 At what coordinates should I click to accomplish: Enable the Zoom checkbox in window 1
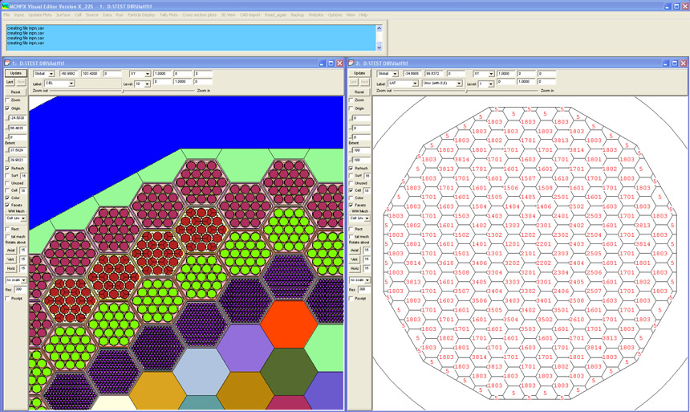(7, 100)
